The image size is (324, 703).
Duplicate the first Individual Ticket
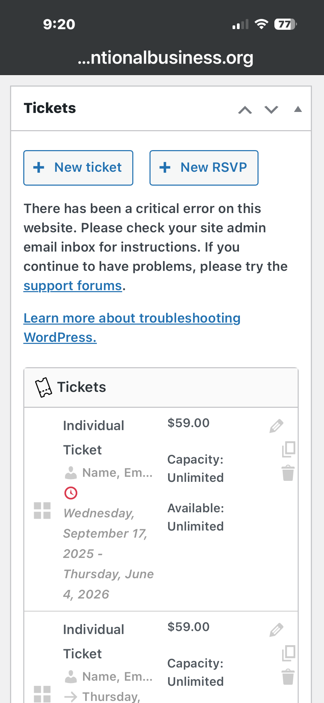point(289,449)
